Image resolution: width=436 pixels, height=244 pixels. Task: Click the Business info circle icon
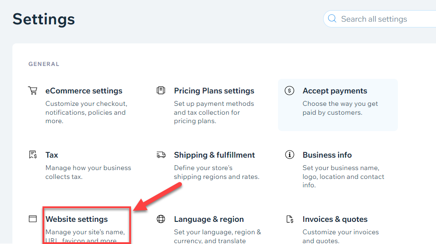click(289, 155)
